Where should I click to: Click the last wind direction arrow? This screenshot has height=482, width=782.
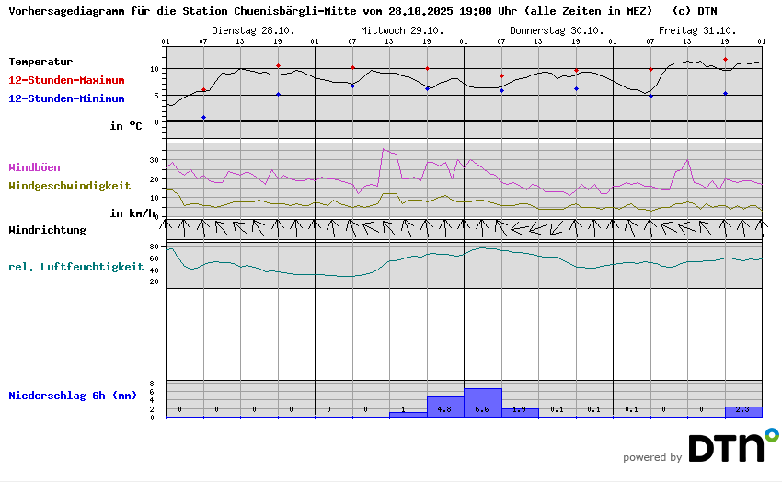click(760, 226)
